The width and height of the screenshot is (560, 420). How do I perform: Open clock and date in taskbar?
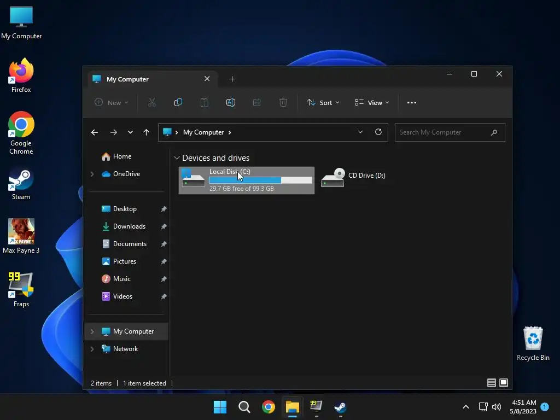524,407
